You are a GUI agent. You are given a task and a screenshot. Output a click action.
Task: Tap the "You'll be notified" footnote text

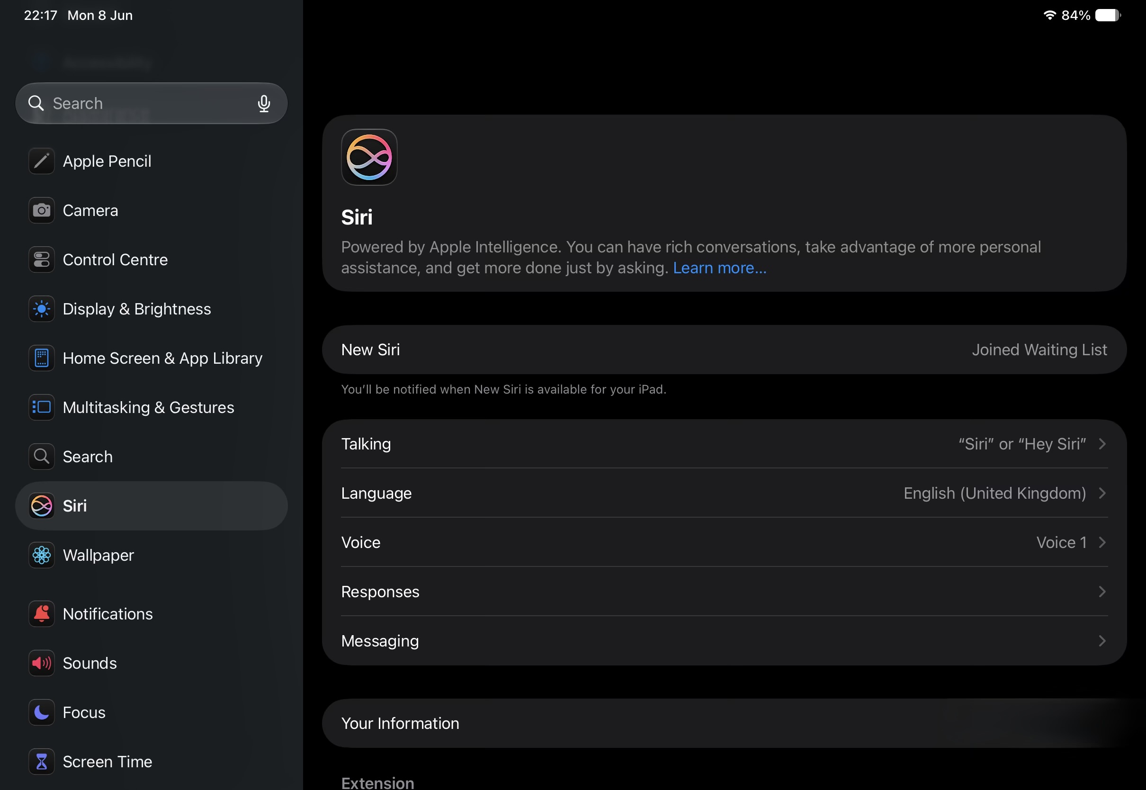(x=504, y=390)
